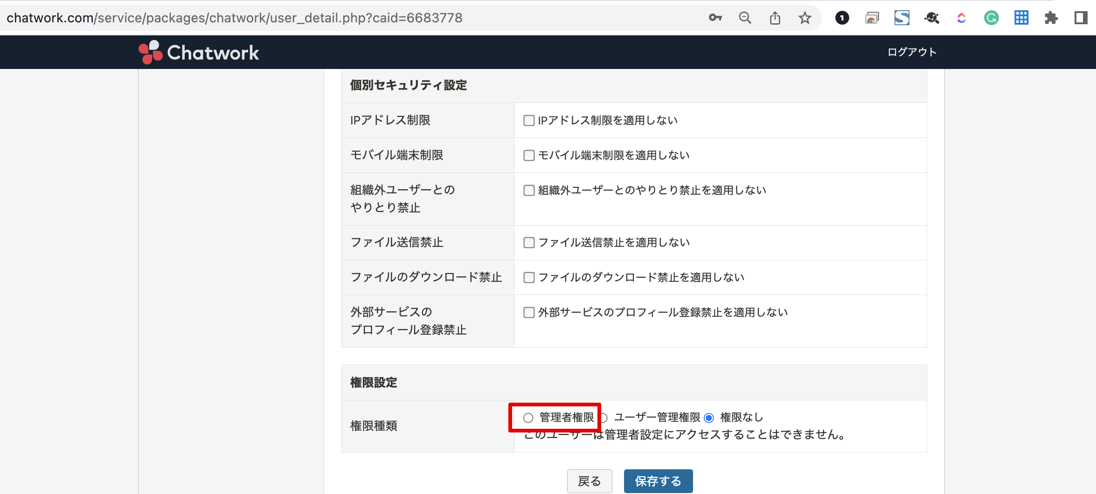Click the 1Password extension icon
The height and width of the screenshot is (494, 1096).
842,18
